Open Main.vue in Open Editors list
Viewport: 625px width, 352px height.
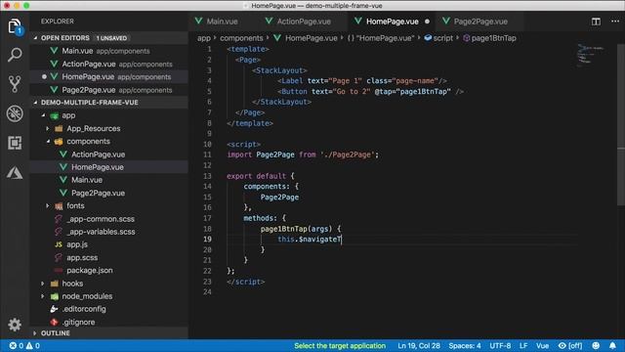[109, 51]
